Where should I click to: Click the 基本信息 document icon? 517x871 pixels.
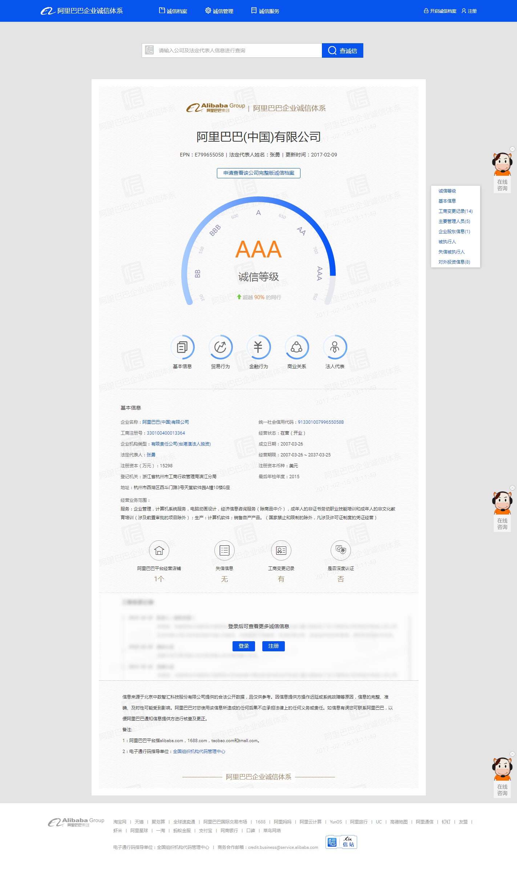182,347
